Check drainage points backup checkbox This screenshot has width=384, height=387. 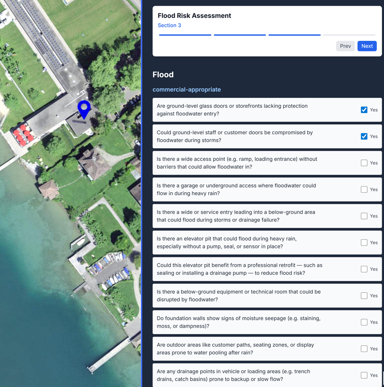click(x=364, y=375)
